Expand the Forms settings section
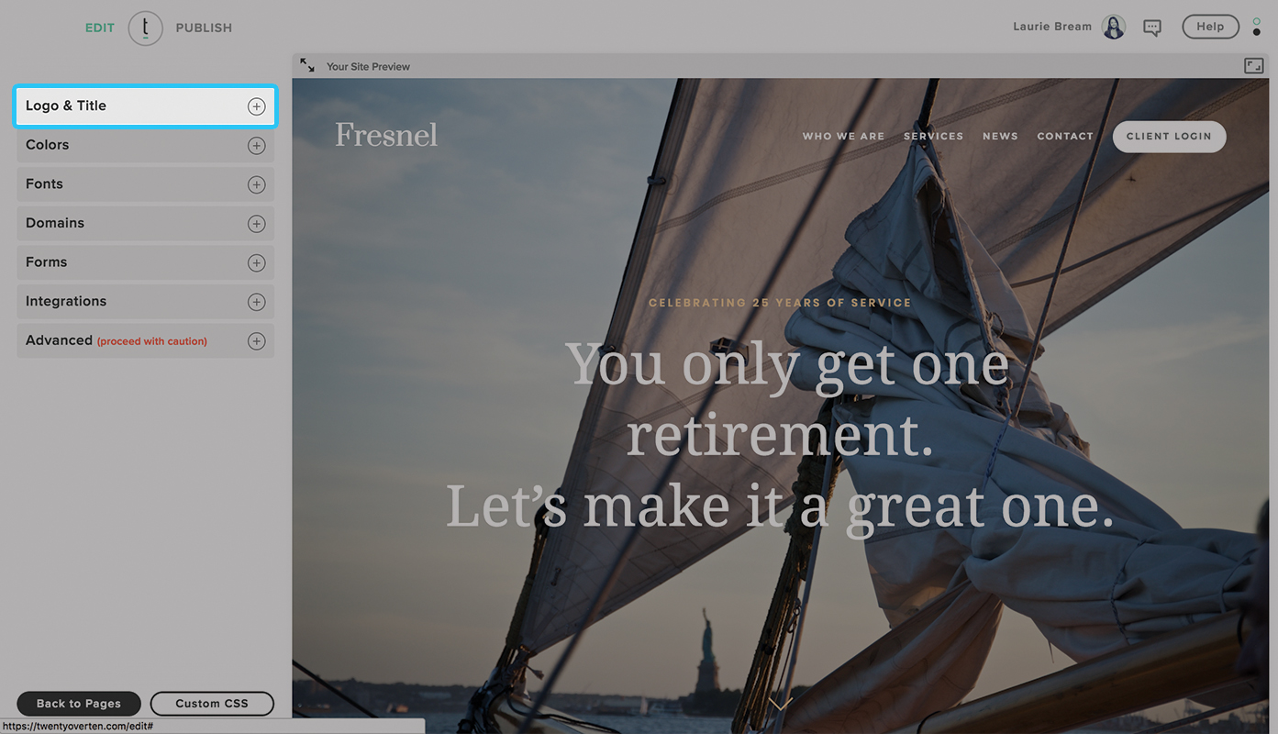Screen dimensions: 1278x734 pos(145,262)
